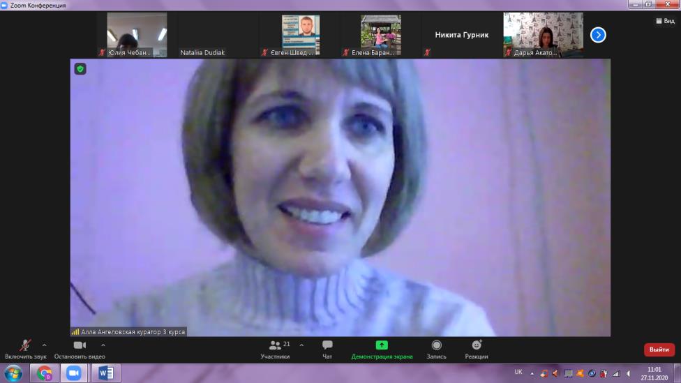Open Microsoft Word from the taskbar
Image resolution: width=681 pixels, height=383 pixels.
coord(105,373)
